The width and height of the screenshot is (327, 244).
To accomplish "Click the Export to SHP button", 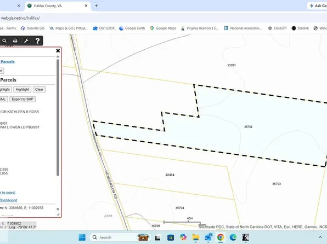I will tap(22, 99).
